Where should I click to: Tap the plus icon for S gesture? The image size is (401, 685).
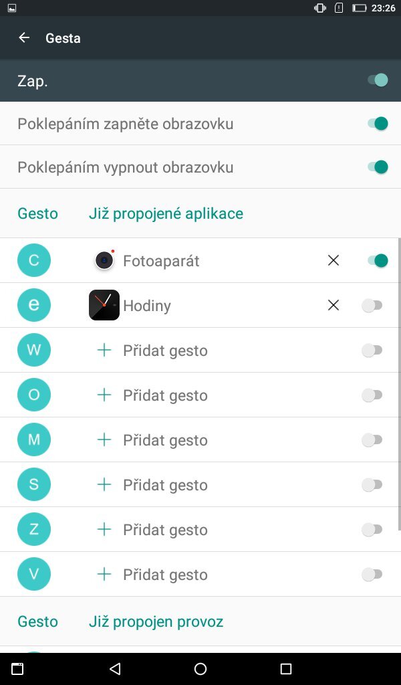(x=104, y=484)
